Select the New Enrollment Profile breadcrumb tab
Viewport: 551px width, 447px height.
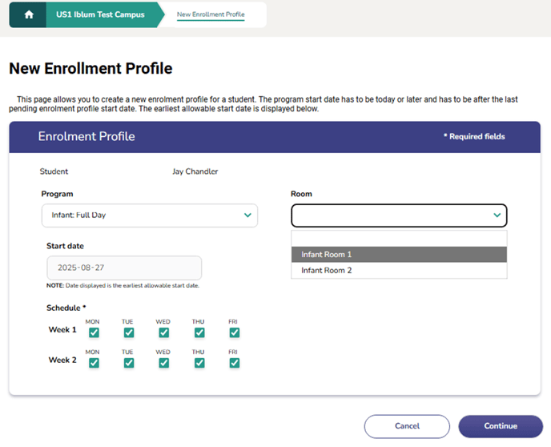pos(211,14)
